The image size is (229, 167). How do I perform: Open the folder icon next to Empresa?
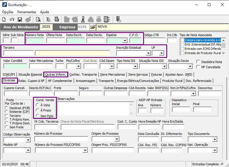(93, 27)
